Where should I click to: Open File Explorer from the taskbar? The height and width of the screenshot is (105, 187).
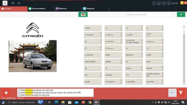[63, 102]
